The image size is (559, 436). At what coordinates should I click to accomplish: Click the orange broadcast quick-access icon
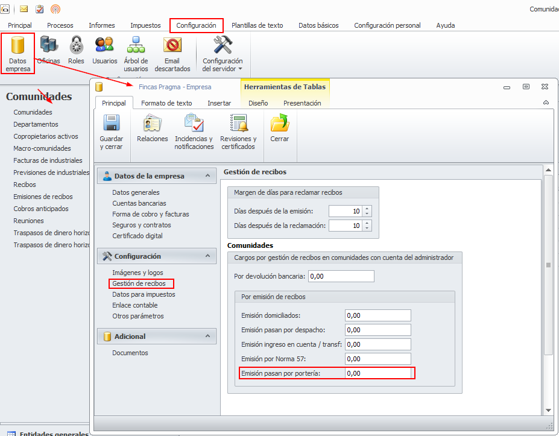point(55,9)
